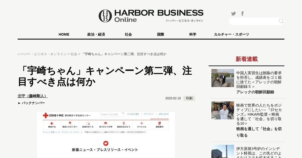Click the 新着連載 sidebar heading
The width and height of the screenshot is (302, 158).
(x=247, y=59)
